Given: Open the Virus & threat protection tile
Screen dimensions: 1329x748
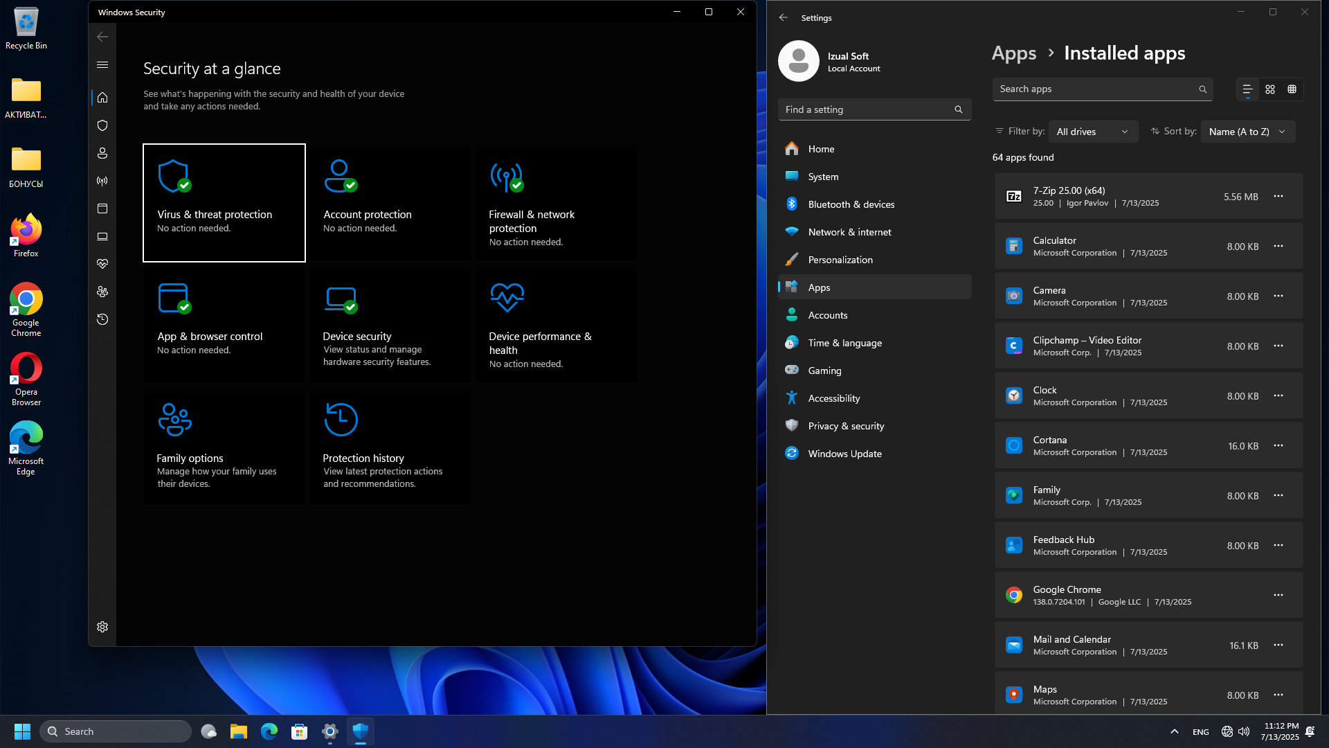Looking at the screenshot, I should click(x=224, y=203).
